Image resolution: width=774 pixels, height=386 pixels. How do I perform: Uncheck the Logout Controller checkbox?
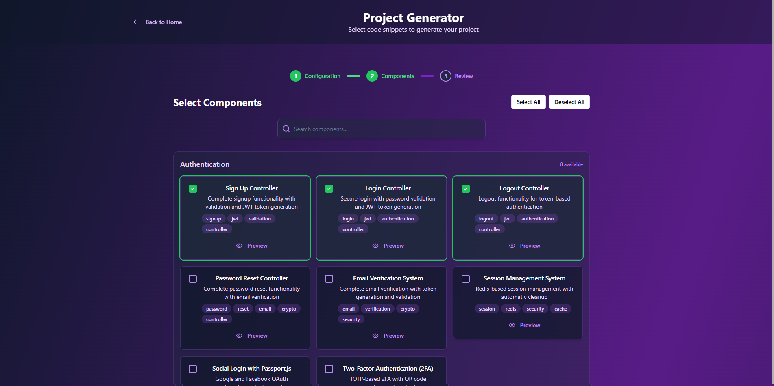point(466,189)
